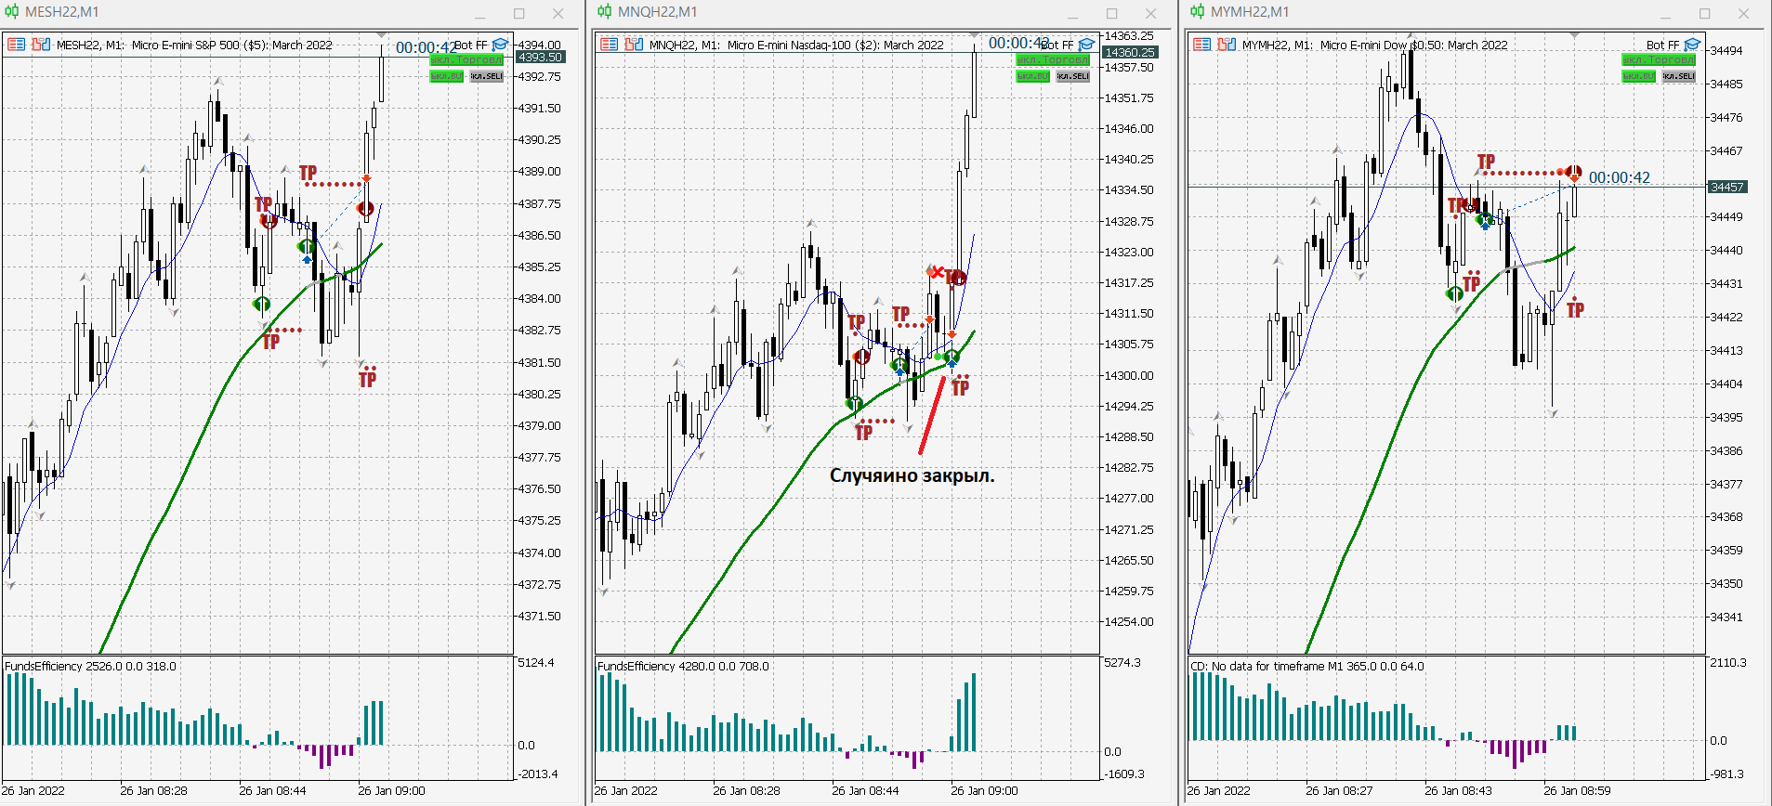Select the 'Случяино закрыл.' annotation text
1772x806 pixels.
[x=912, y=475]
